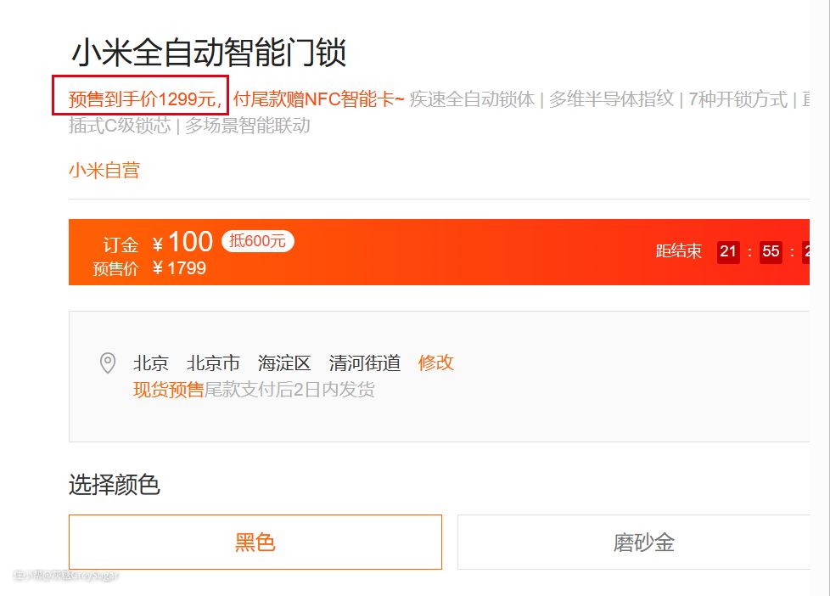Click the 疾速全自动锁体 feature text
Viewport: 830px width, 596px height.
pos(472,99)
